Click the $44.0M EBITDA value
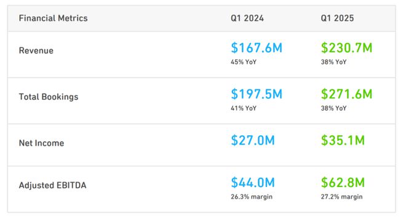The width and height of the screenshot is (406, 222). coord(253,183)
